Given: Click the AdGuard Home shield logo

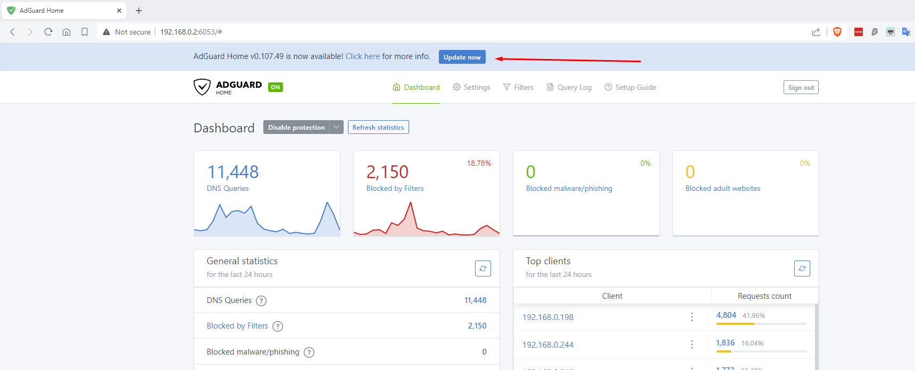Looking at the screenshot, I should pyautogui.click(x=202, y=87).
